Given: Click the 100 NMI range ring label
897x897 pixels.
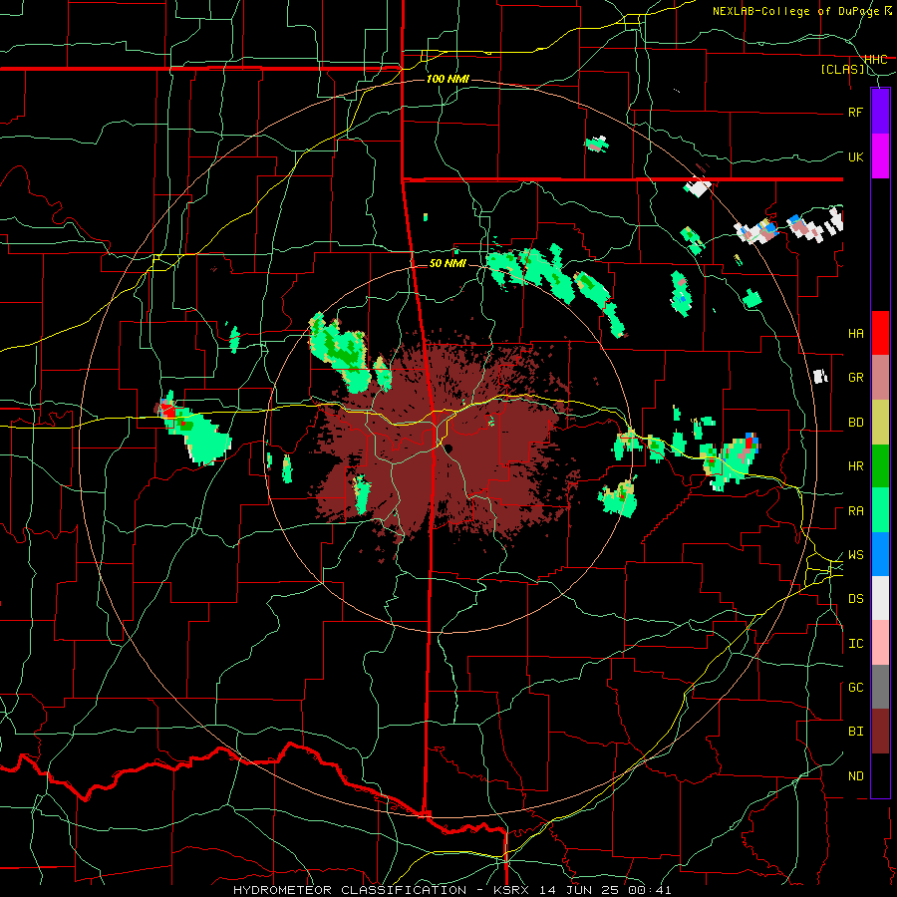Looking at the screenshot, I should tap(448, 79).
